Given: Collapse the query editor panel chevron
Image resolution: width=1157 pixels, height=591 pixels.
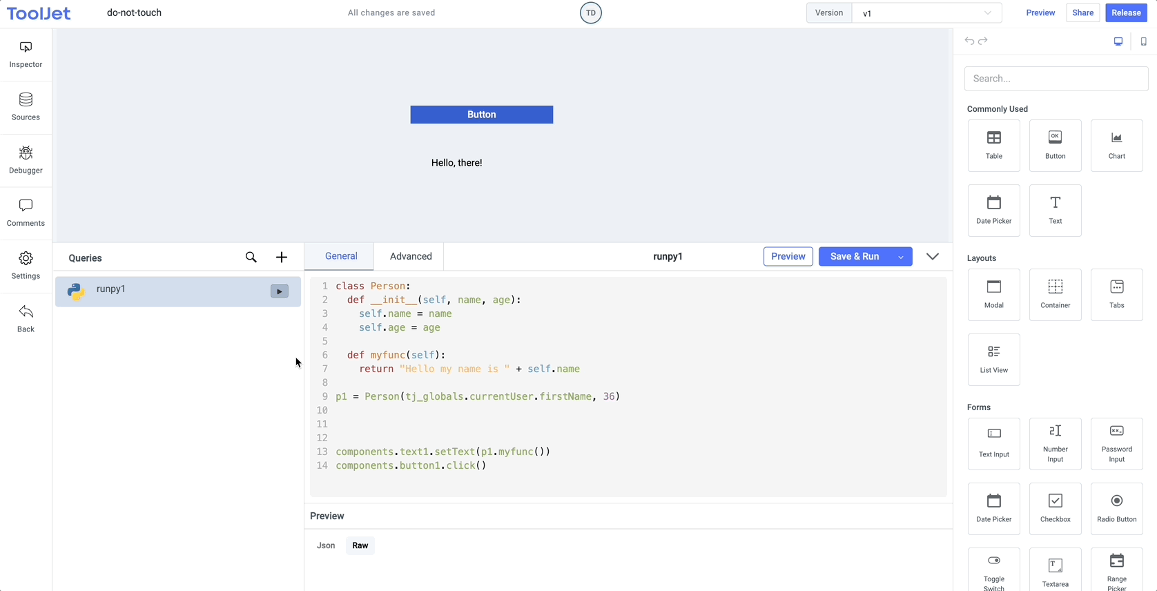Looking at the screenshot, I should [933, 257].
